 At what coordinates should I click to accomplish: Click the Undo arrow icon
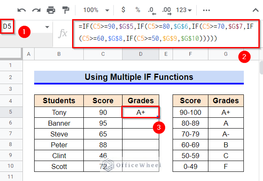[22, 10]
